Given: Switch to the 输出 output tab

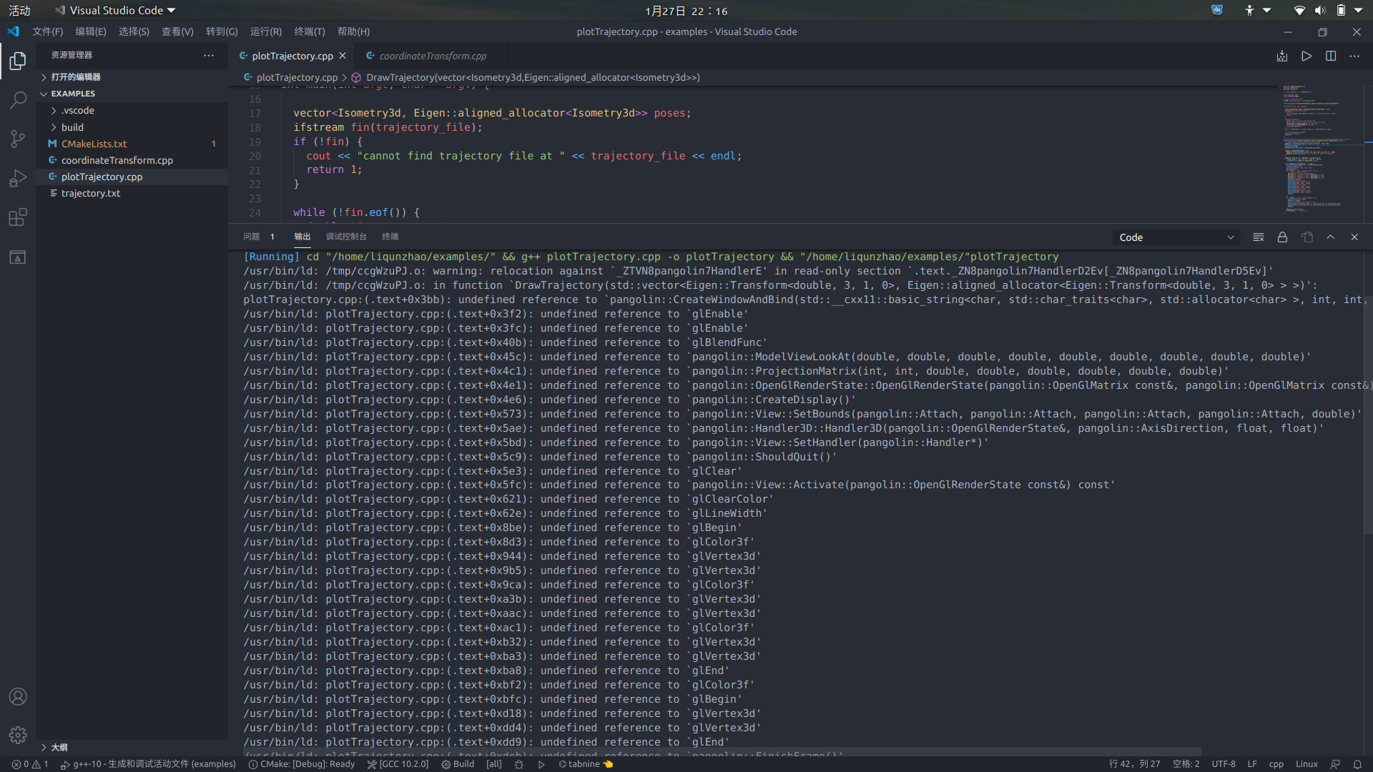Looking at the screenshot, I should click(x=302, y=237).
